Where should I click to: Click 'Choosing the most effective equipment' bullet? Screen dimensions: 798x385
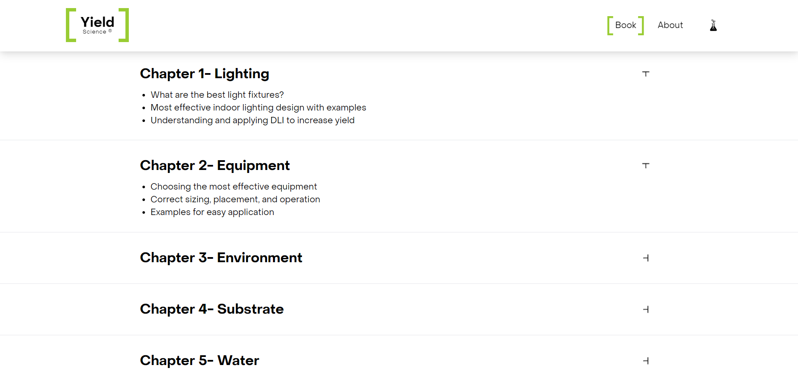click(x=234, y=187)
